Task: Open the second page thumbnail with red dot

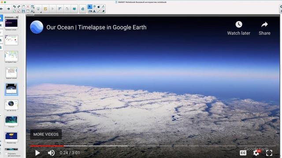Action: [x=11, y=40]
